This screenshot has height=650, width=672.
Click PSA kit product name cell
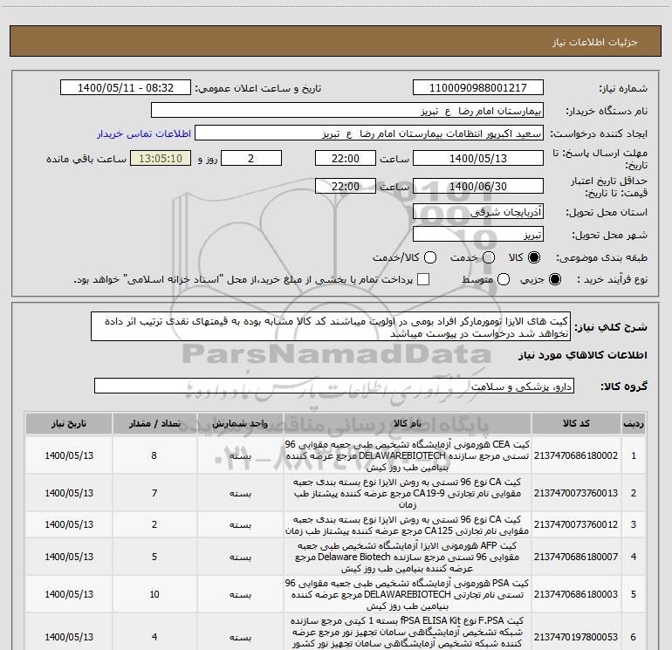point(408,594)
